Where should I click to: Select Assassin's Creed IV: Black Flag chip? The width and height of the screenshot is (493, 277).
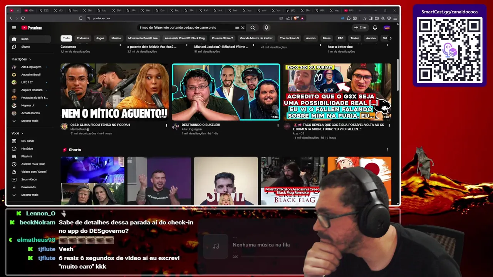click(x=185, y=38)
